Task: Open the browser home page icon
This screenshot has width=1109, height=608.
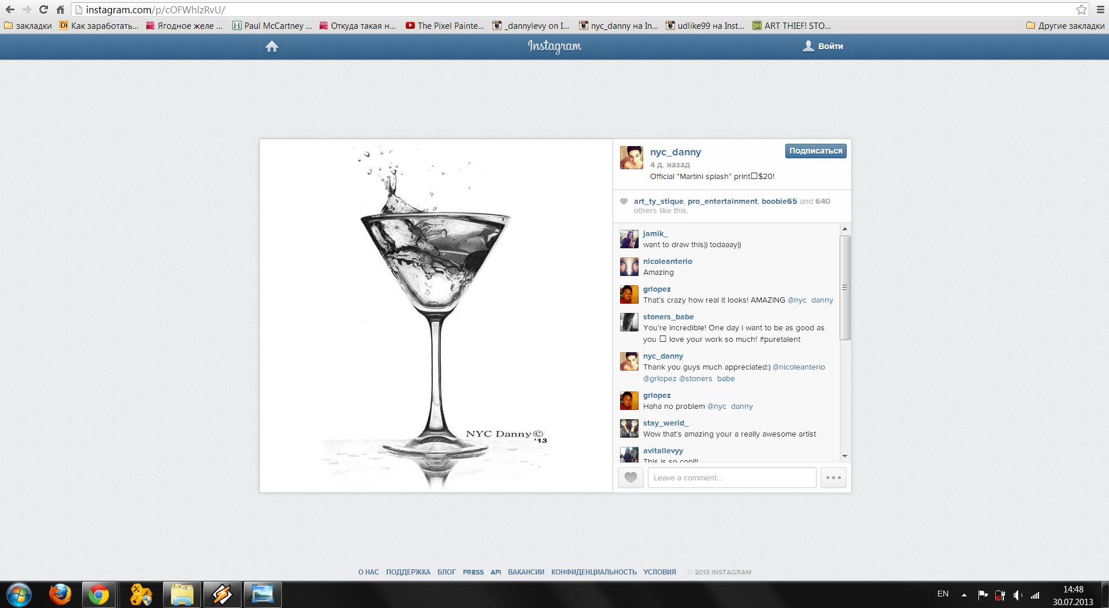Action: coord(60,10)
